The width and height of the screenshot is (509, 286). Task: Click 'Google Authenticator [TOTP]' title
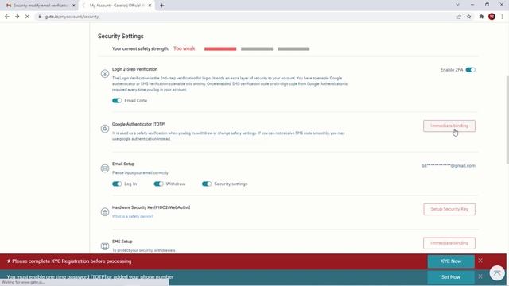tap(138, 124)
